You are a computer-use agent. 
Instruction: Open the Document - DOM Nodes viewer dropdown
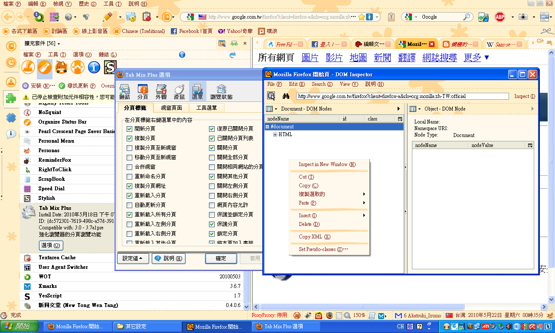[x=270, y=109]
